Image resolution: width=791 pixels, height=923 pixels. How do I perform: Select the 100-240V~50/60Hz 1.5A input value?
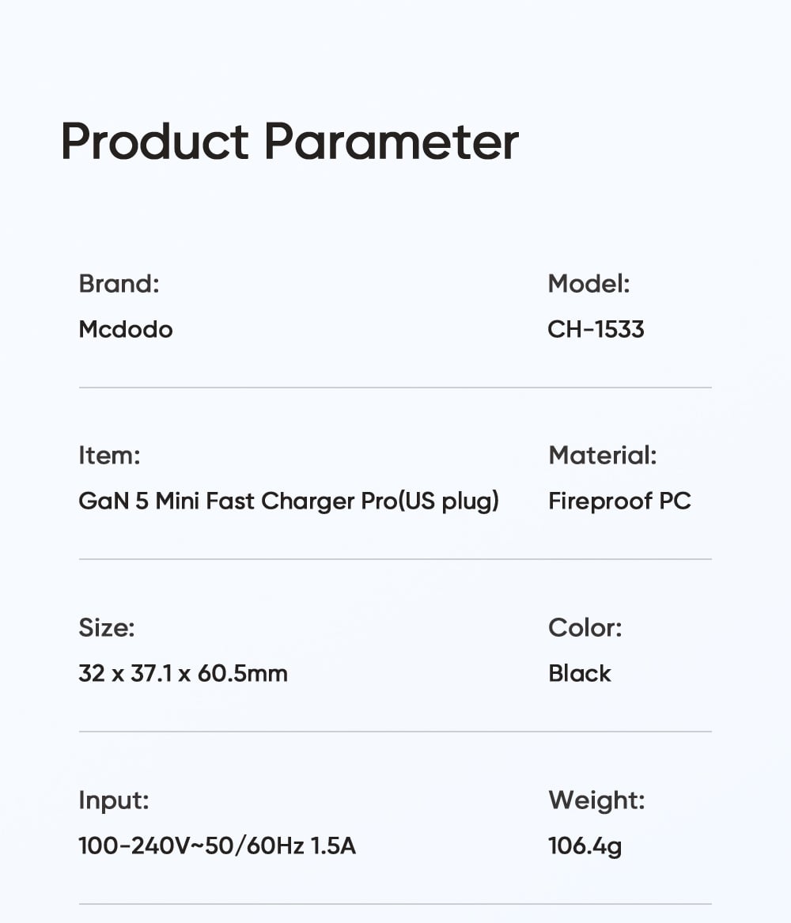point(217,845)
